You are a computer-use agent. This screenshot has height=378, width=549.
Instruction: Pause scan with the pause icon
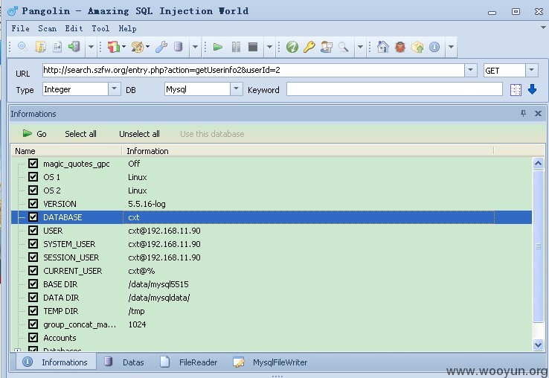tap(236, 47)
